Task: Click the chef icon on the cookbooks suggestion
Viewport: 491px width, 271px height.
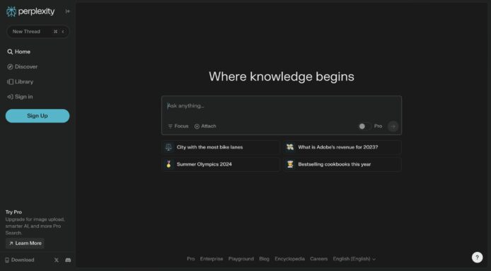Action: click(x=290, y=164)
